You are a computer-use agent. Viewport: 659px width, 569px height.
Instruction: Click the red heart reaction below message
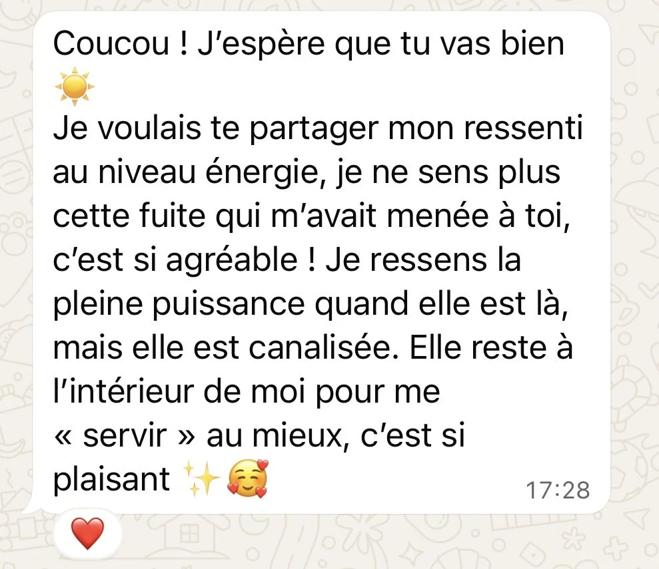tap(87, 533)
